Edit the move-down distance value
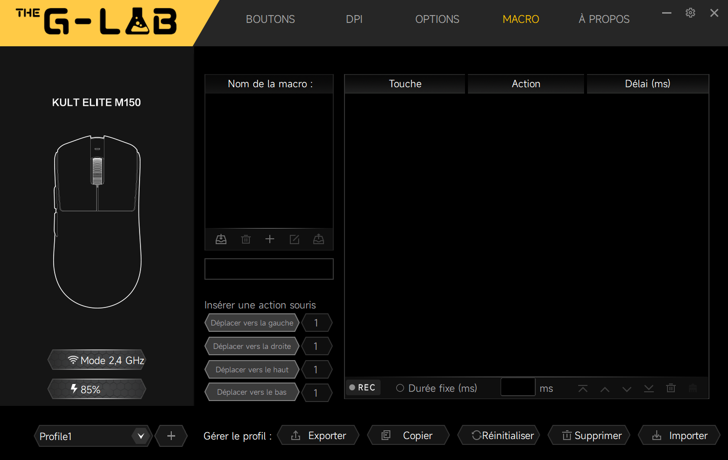Screen dimensions: 728x460 coord(317,392)
